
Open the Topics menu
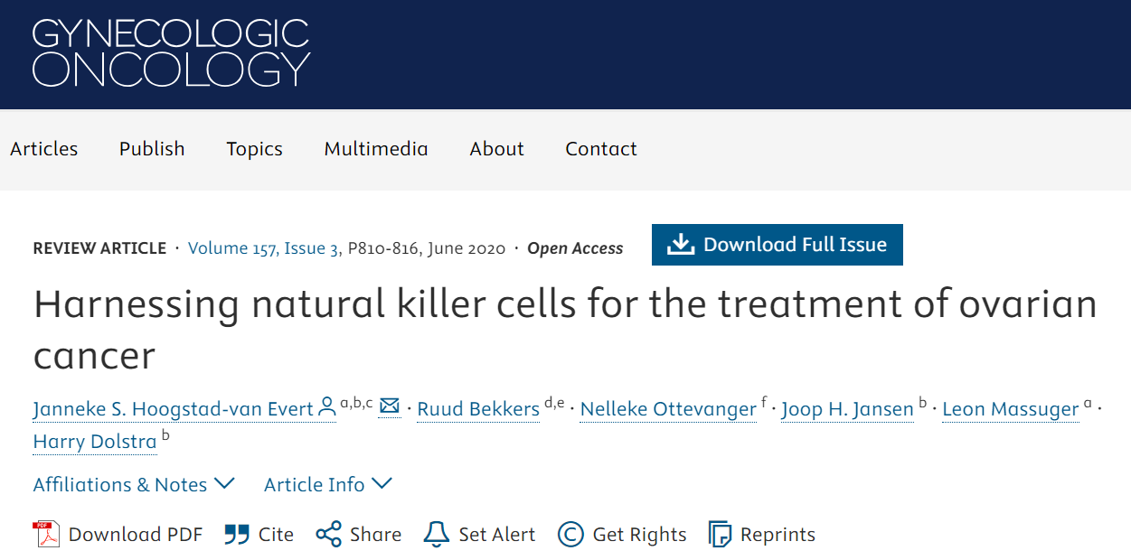coord(254,149)
